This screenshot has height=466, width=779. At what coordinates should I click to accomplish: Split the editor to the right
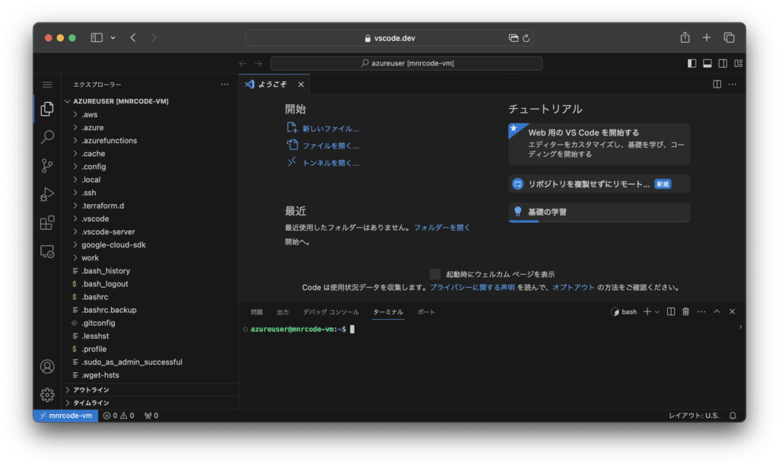717,85
